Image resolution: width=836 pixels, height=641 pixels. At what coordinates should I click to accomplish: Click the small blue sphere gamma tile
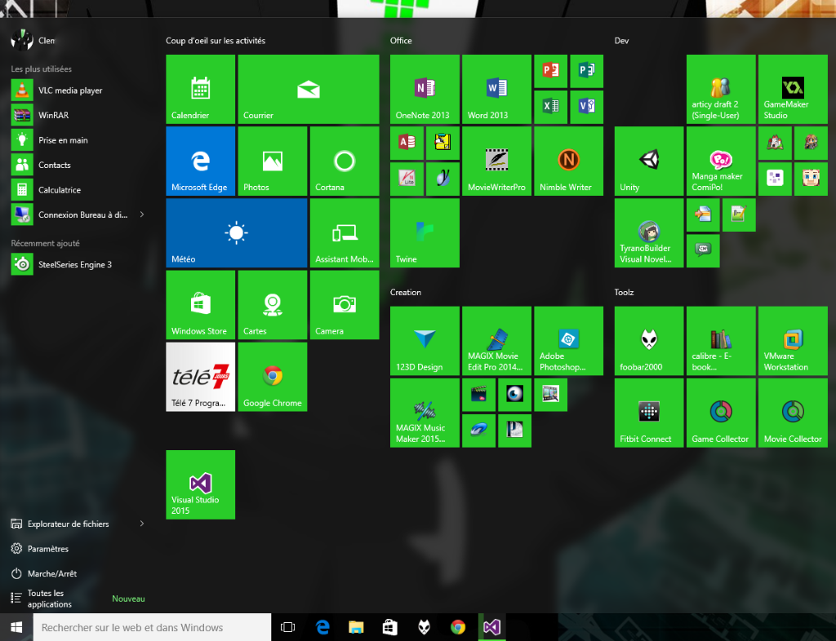442,179
